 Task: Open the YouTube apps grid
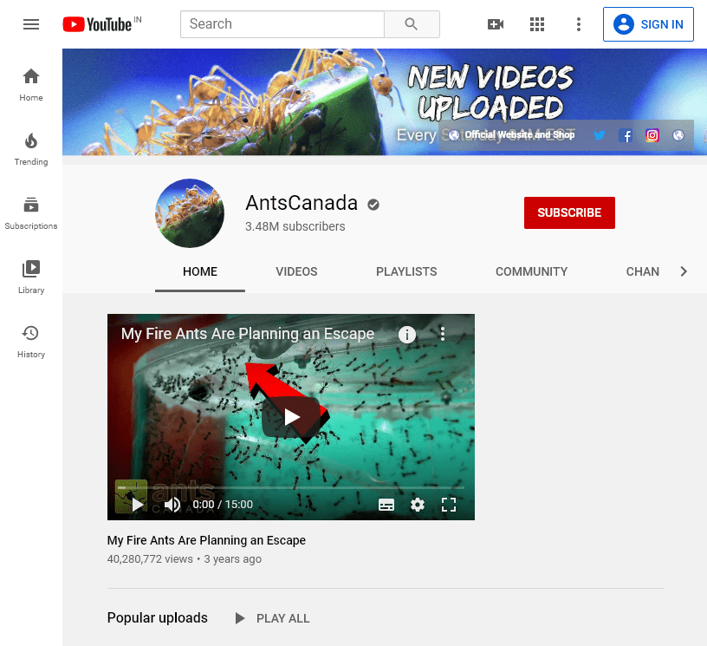(x=537, y=24)
